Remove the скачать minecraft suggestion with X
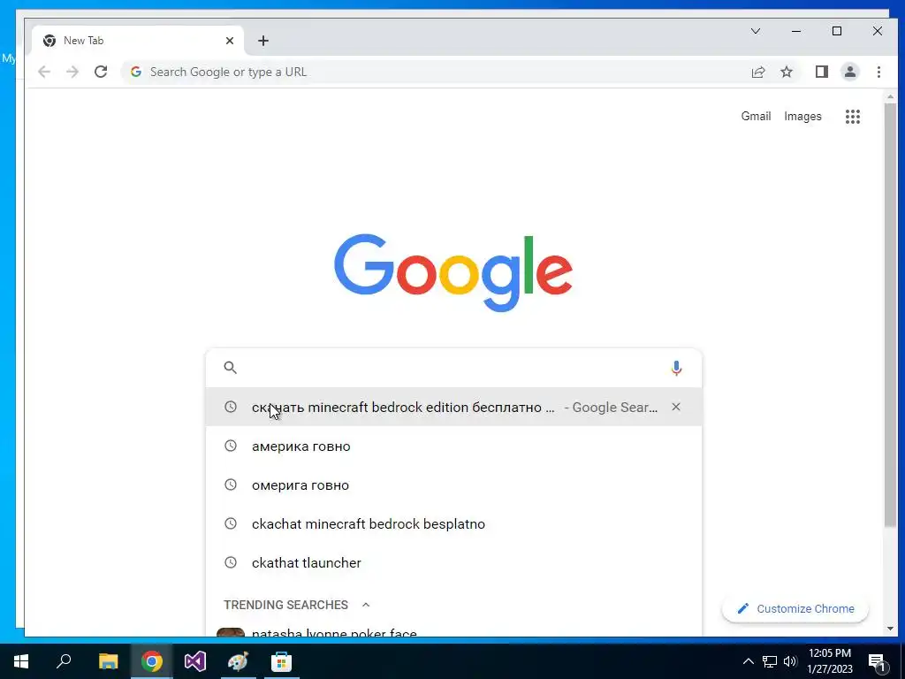Viewport: 905px width, 679px height. coord(676,407)
